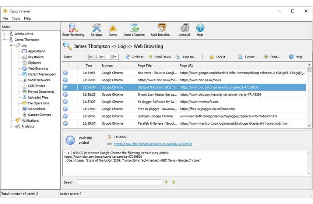The width and height of the screenshot is (313, 204).
Task: Open the Alerts warning icon
Action: pos(113,28)
